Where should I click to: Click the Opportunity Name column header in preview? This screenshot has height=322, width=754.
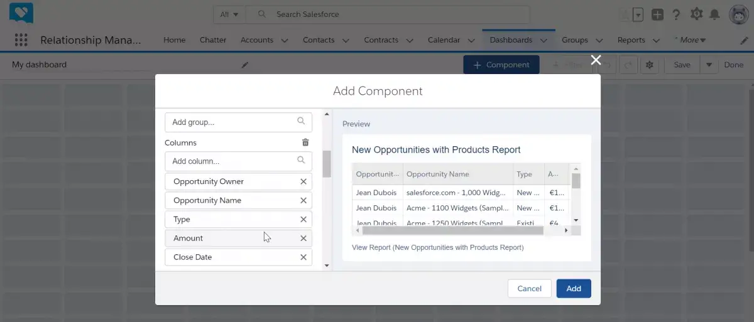pos(457,174)
